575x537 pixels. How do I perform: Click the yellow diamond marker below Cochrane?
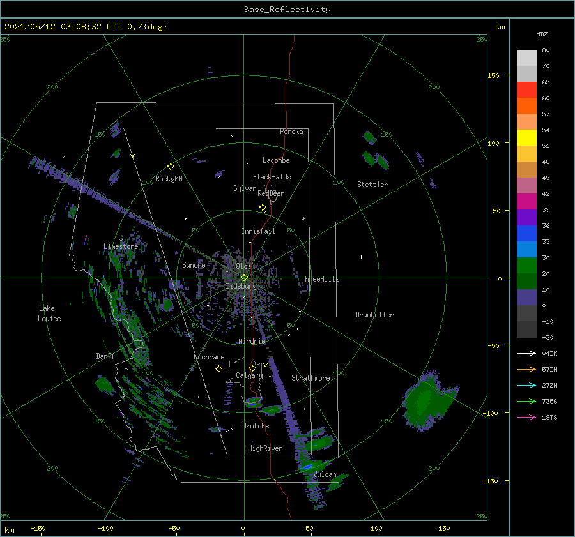(x=218, y=369)
